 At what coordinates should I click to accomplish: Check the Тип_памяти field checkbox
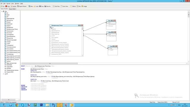(50, 37)
